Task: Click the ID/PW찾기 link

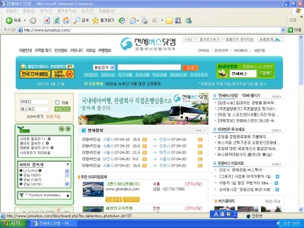Action: [x=35, y=117]
